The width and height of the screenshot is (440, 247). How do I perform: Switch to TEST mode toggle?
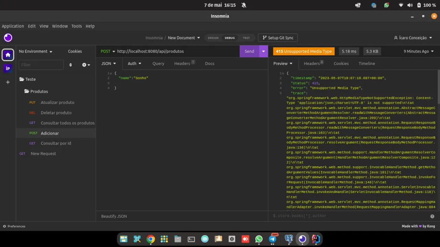pyautogui.click(x=246, y=38)
